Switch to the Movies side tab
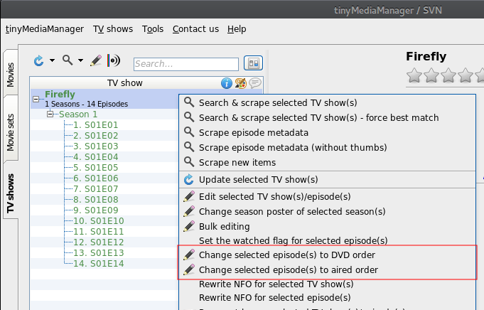The height and width of the screenshot is (310, 484). point(11,75)
